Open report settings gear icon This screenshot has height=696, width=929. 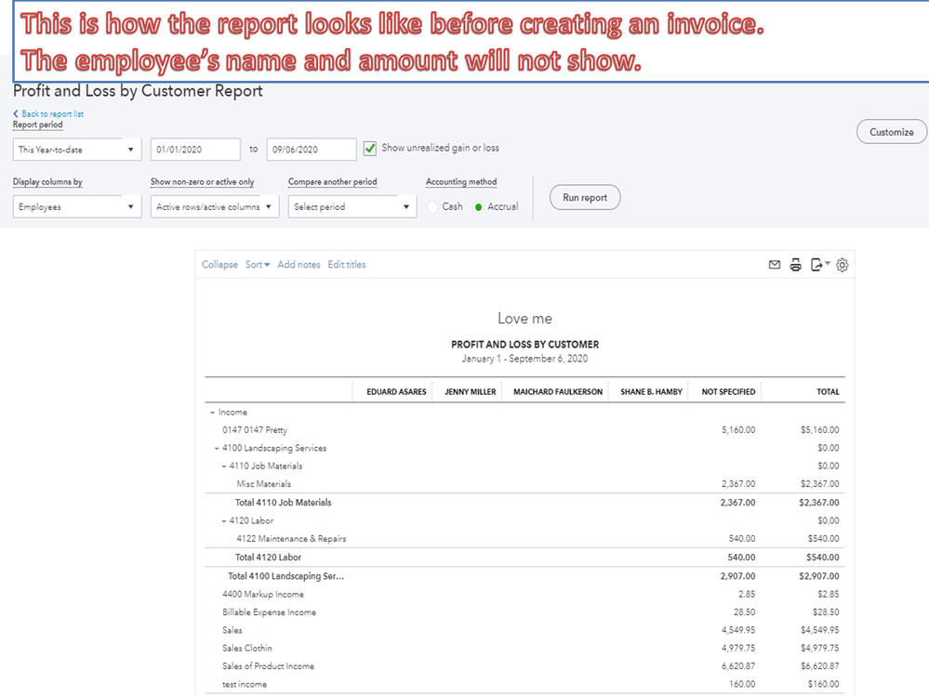842,265
